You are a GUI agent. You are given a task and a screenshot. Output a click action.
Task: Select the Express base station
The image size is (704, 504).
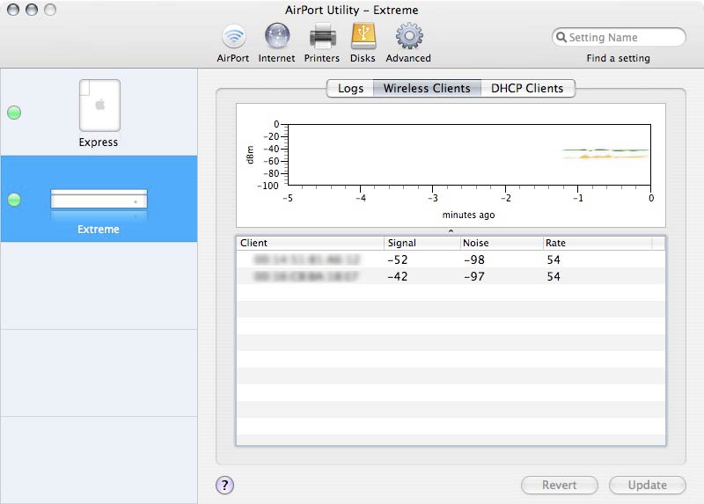coord(99,113)
